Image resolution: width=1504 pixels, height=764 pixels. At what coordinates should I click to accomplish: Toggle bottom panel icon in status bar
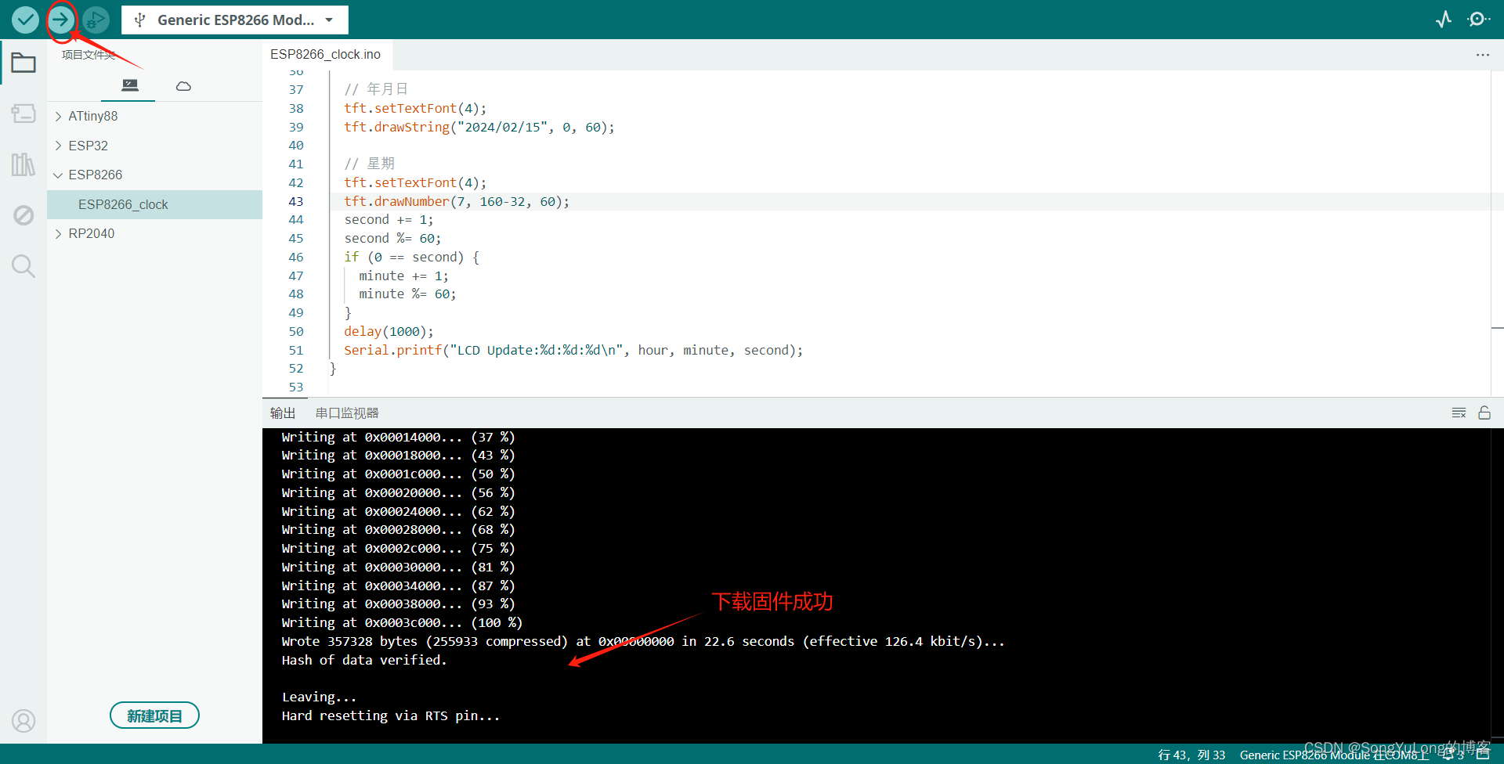coord(1483,755)
